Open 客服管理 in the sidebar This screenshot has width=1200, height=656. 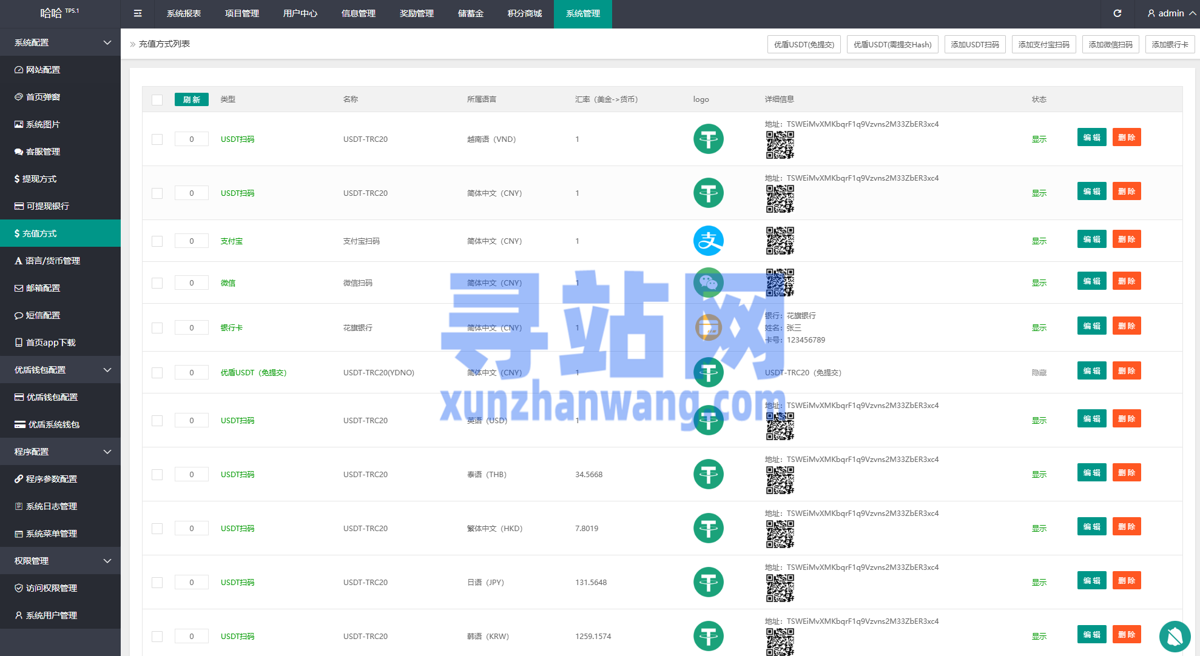[43, 152]
